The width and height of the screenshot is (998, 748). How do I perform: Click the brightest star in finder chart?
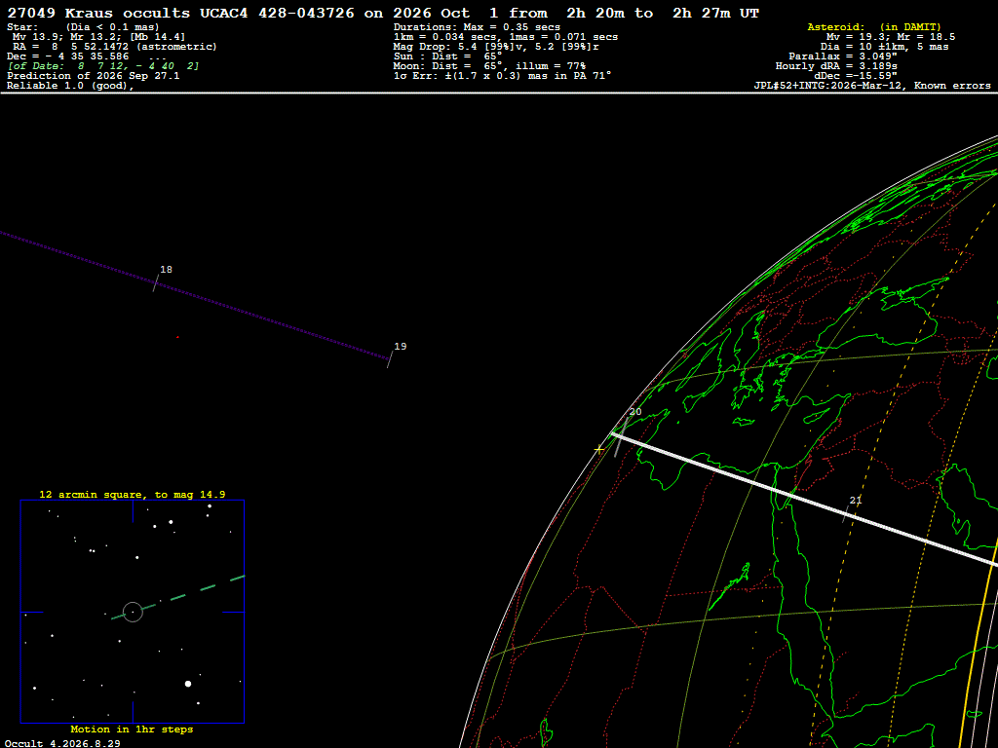pyautogui.click(x=188, y=684)
